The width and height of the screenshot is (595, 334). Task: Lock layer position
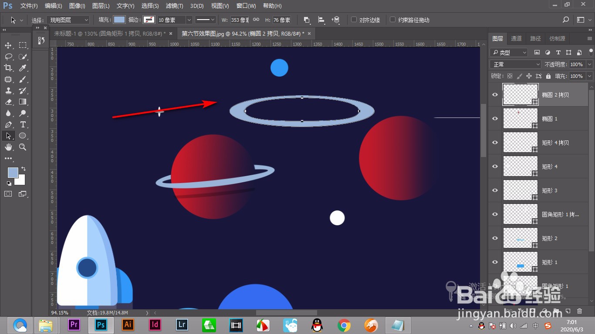point(529,76)
